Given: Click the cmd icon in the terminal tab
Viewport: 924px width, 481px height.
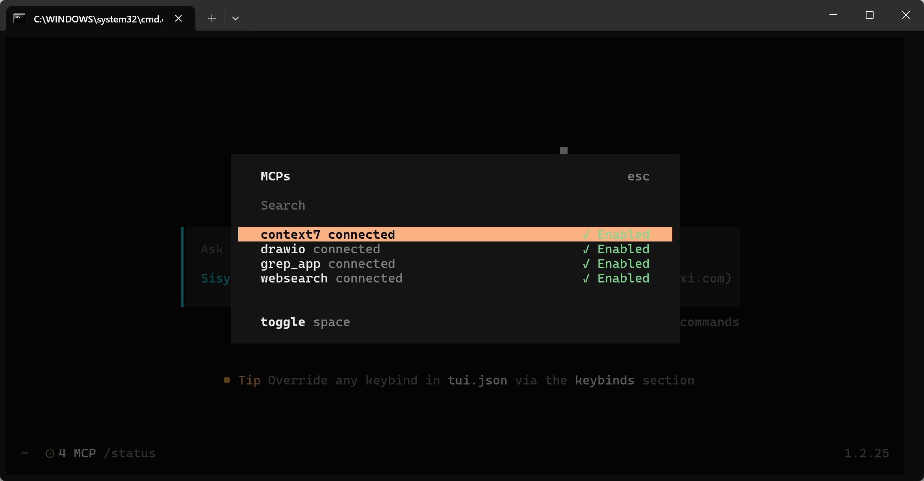Looking at the screenshot, I should click(19, 19).
